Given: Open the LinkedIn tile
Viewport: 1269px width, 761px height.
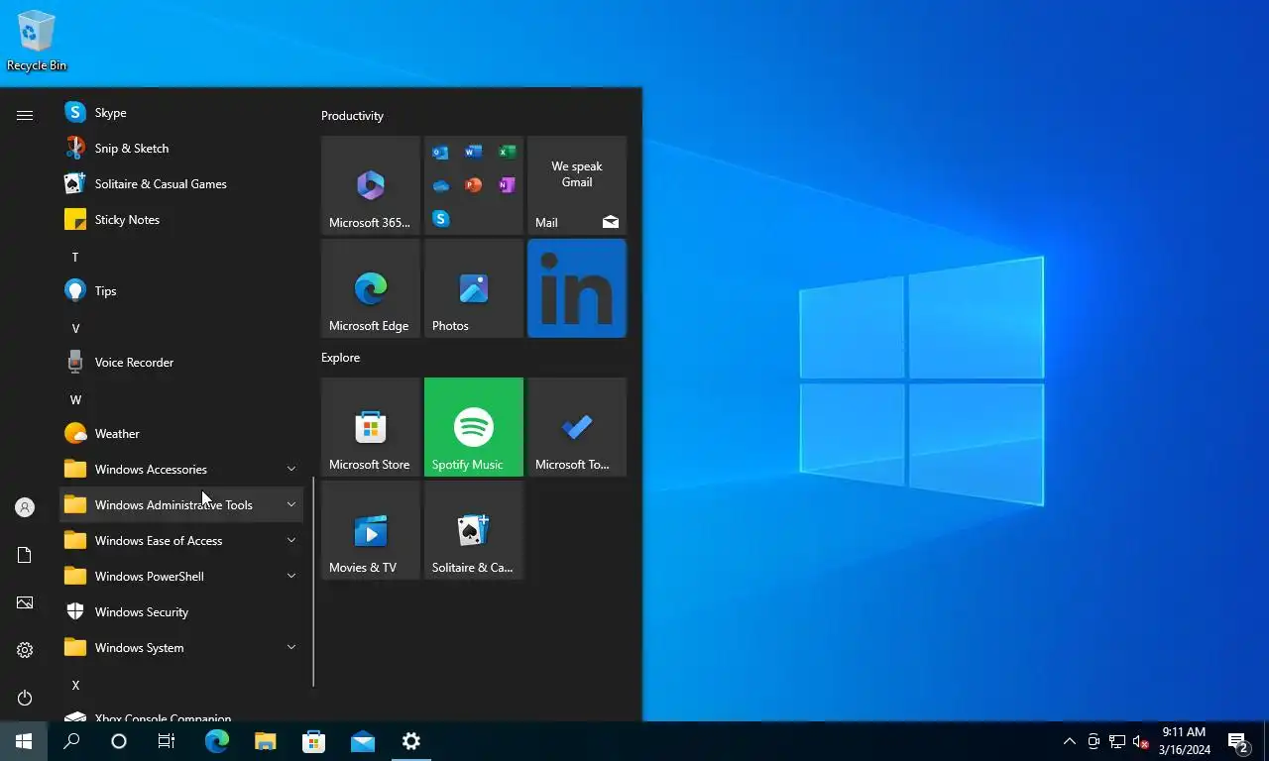Looking at the screenshot, I should click(x=577, y=288).
